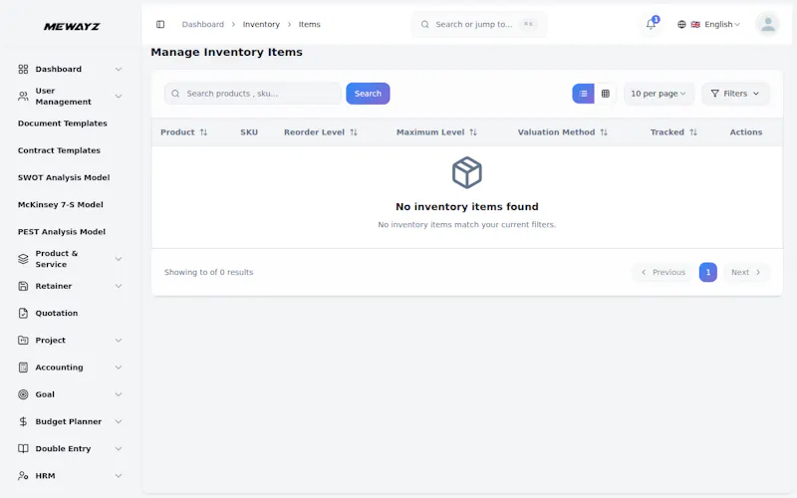Open SWOT Analysis Model
The image size is (797, 498).
tap(64, 177)
